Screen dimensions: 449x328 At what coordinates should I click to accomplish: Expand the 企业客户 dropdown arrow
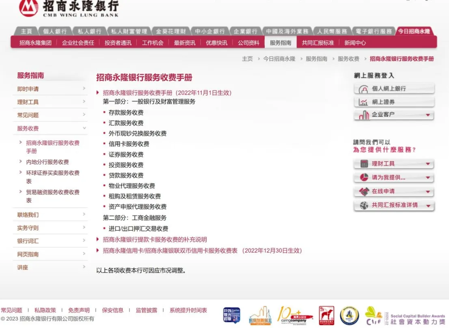click(x=428, y=115)
